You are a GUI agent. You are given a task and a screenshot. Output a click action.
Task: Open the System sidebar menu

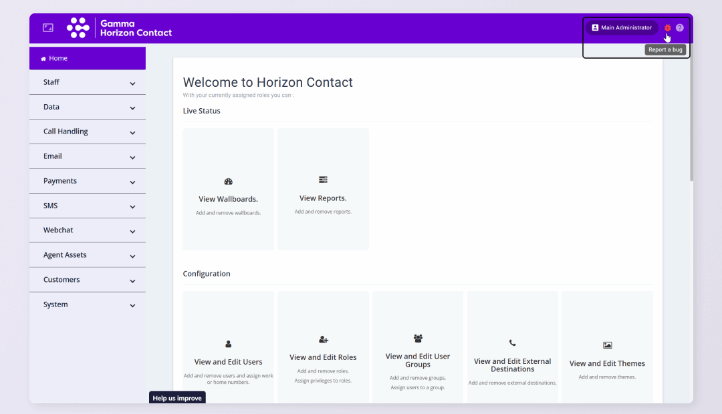click(x=88, y=305)
